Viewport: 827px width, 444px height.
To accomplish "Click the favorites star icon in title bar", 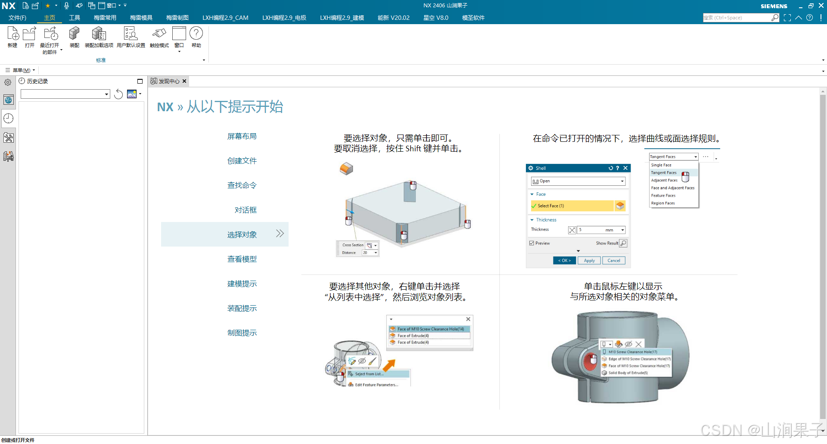I will click(48, 6).
